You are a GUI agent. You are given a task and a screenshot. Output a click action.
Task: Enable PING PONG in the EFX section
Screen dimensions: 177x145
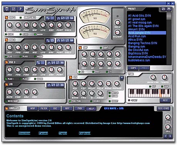(x=70, y=101)
